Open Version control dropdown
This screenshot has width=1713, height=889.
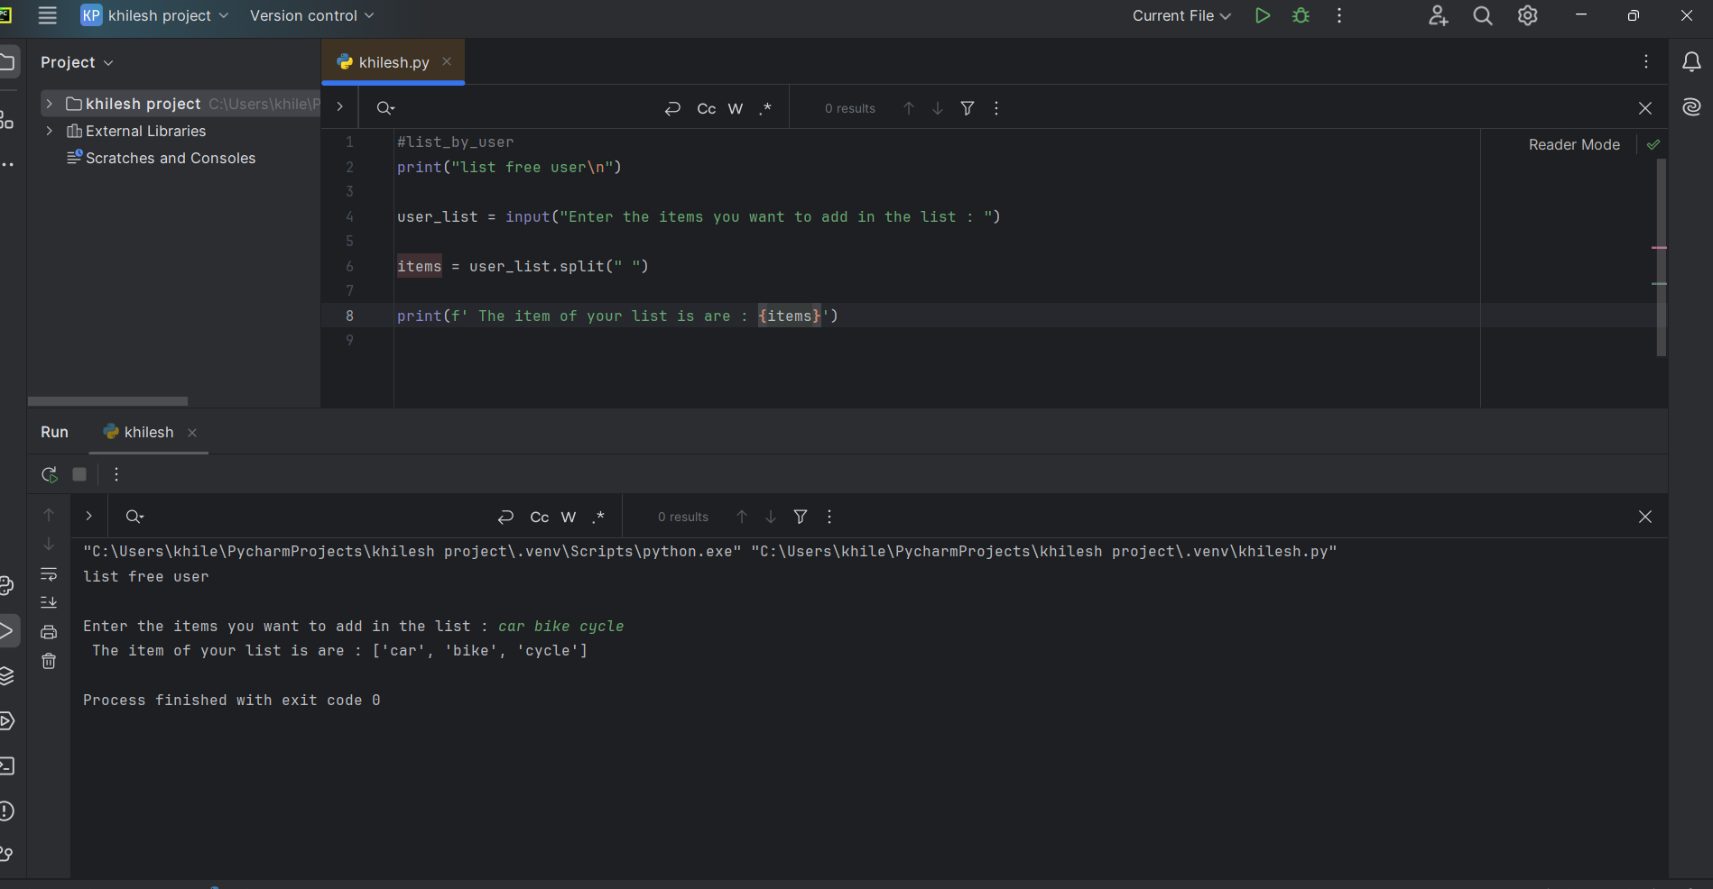(311, 15)
